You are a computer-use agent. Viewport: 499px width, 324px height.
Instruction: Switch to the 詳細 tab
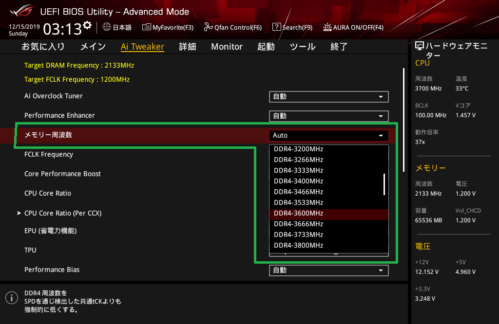click(188, 47)
